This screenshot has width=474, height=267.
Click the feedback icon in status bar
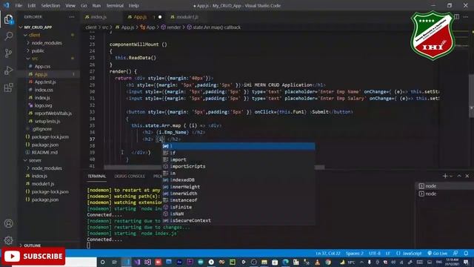click(455, 253)
